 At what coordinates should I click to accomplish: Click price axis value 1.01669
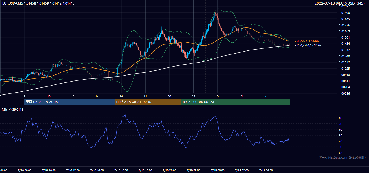coord(345,31)
